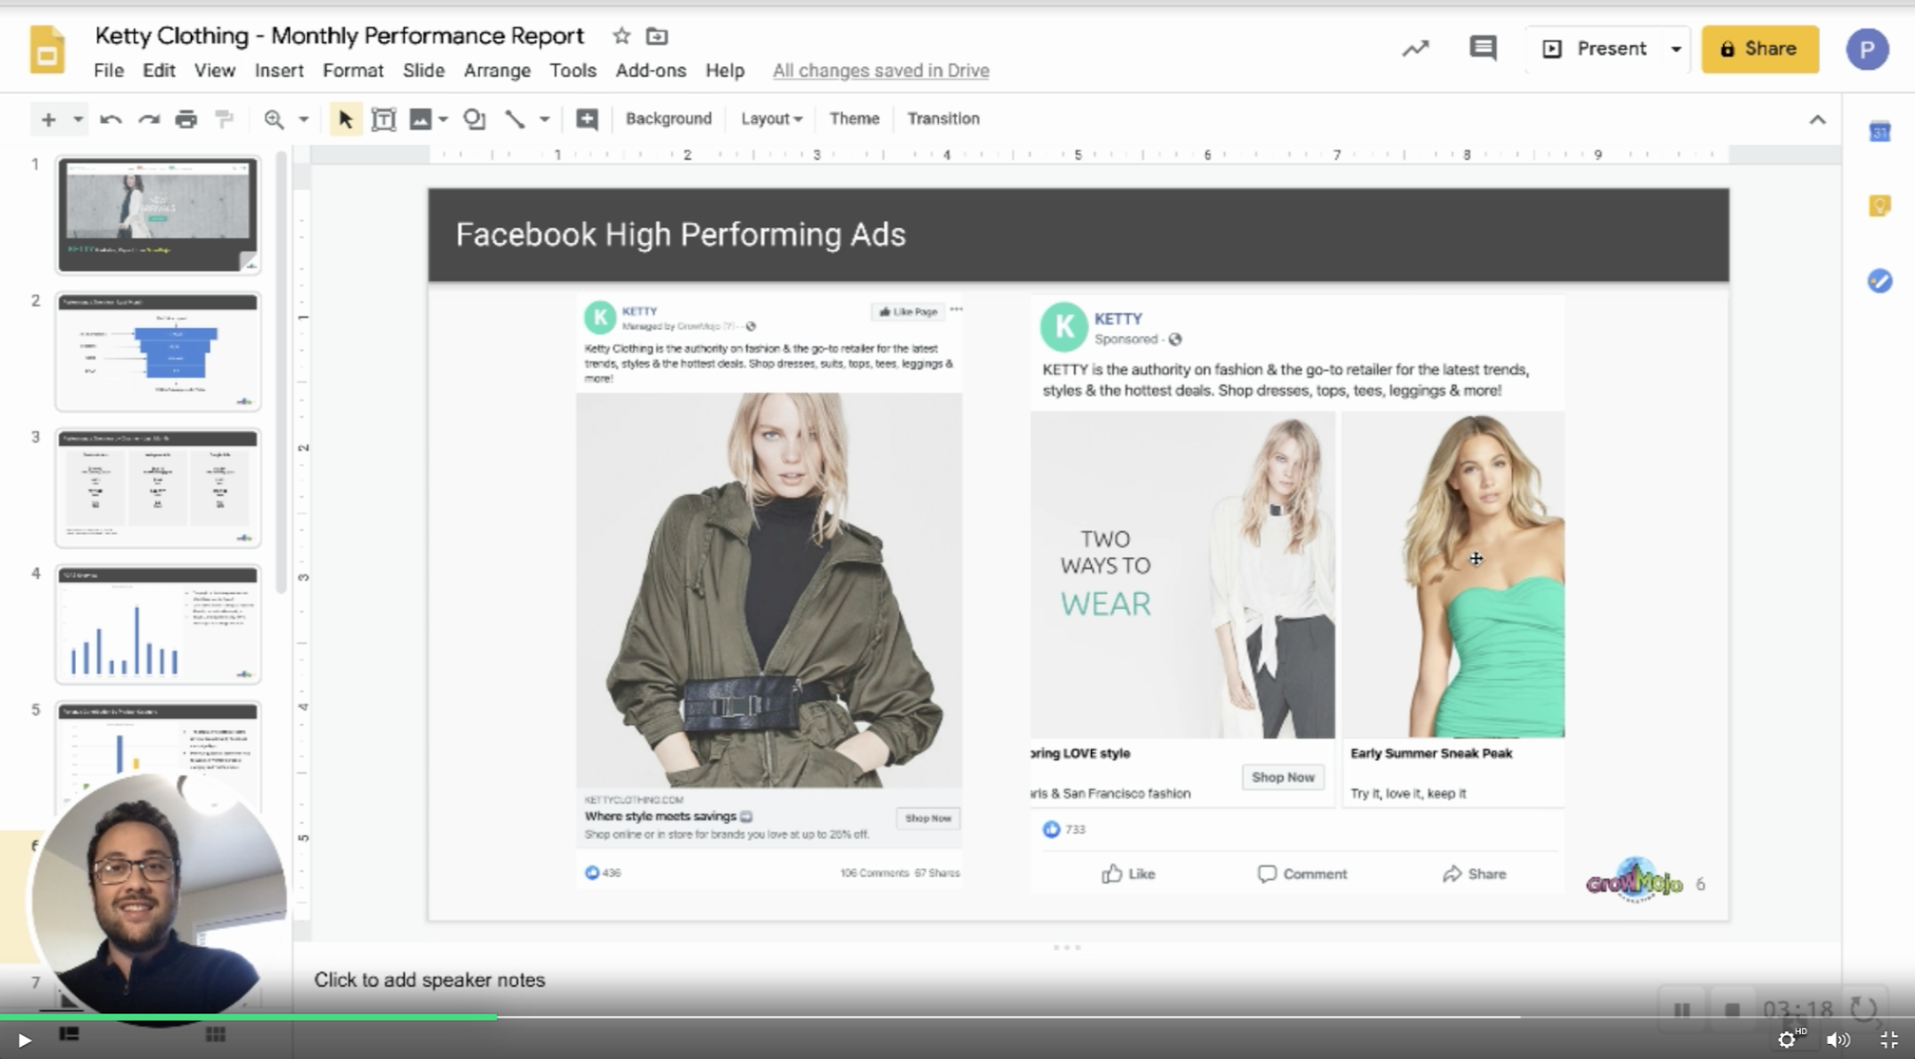Open the Format menu

(x=353, y=70)
